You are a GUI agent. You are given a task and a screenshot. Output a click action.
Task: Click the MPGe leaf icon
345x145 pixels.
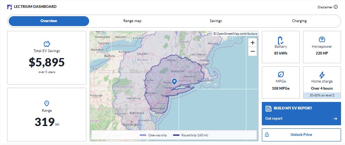tap(280, 75)
